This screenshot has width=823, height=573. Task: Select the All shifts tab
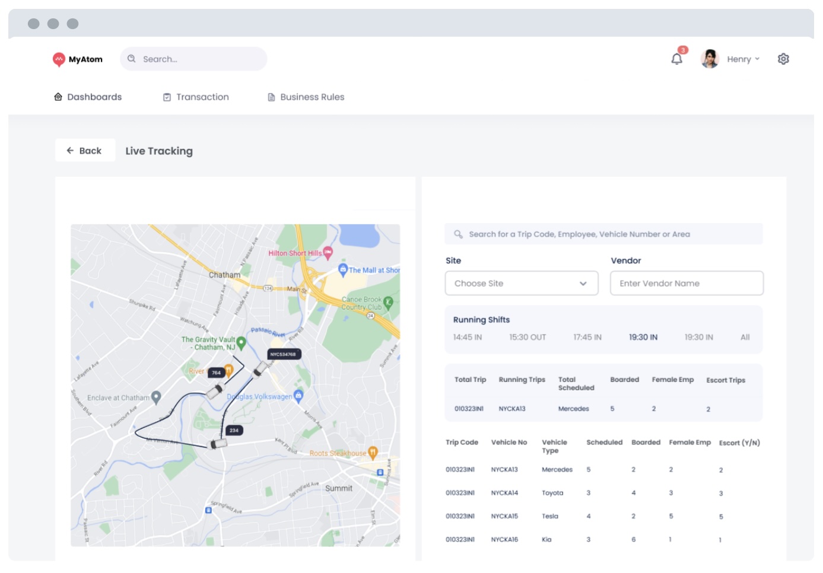click(x=745, y=338)
